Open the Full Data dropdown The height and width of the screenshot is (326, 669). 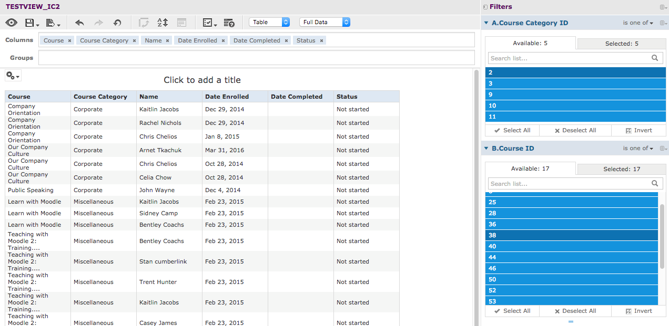tap(325, 22)
